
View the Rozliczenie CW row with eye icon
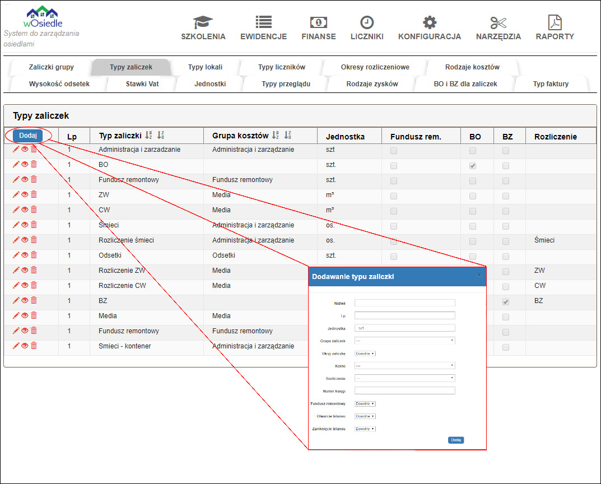pyautogui.click(x=25, y=285)
